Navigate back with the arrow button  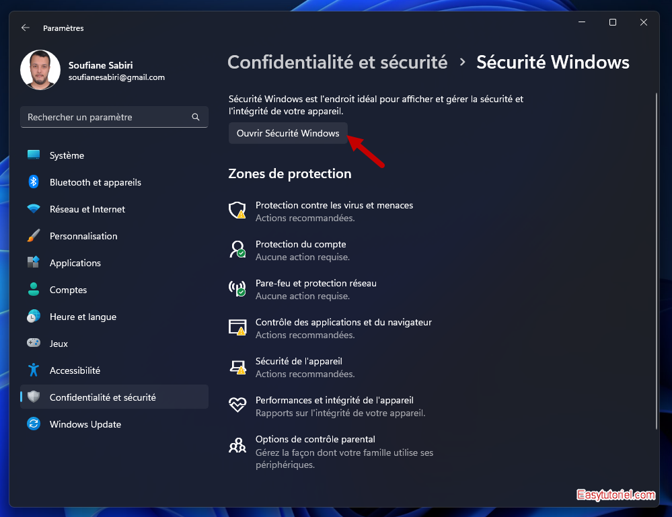[x=26, y=28]
